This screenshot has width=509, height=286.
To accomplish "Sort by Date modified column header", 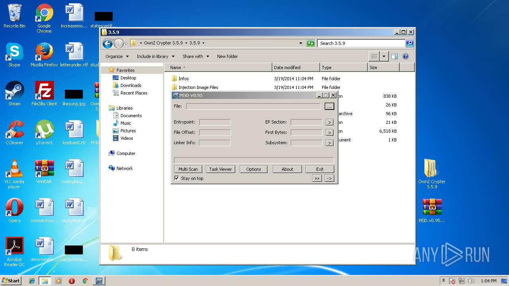I will pos(296,68).
